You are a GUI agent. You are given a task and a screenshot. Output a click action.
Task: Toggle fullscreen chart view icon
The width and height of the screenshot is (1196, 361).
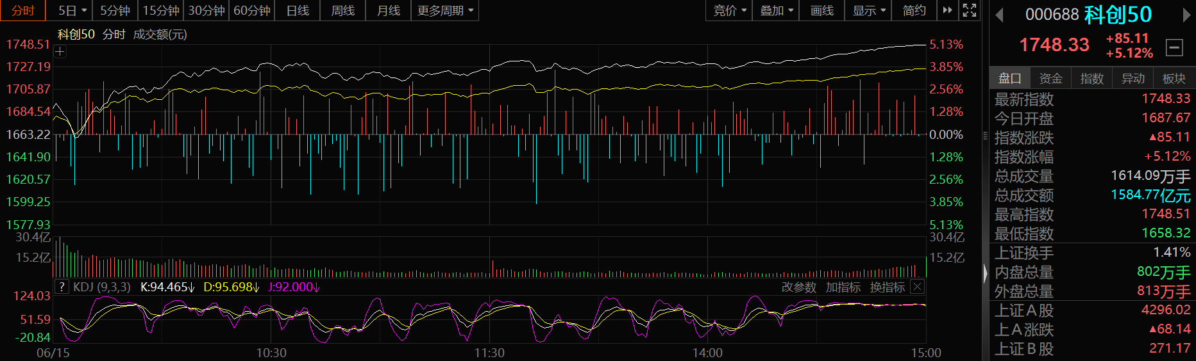[x=970, y=10]
